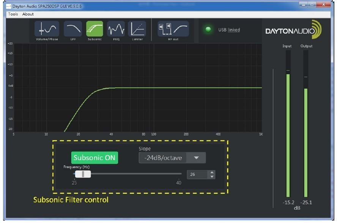337x223 pixels.
Task: Click the Input level meter bar
Action: point(288,124)
